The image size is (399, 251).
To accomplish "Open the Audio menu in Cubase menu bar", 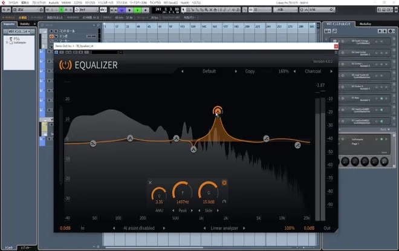I will click(x=53, y=3).
